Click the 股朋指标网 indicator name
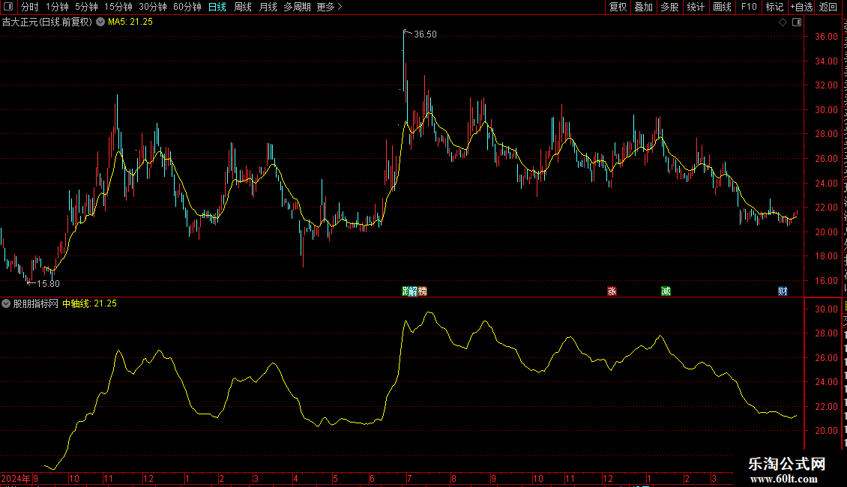This screenshot has width=847, height=487. [x=36, y=303]
